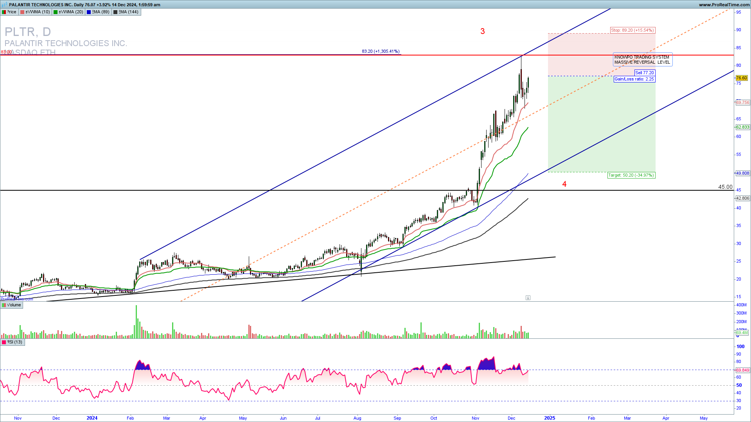Click the small info icon below the chart
Viewport: 751px width, 422px height.
pos(528,298)
